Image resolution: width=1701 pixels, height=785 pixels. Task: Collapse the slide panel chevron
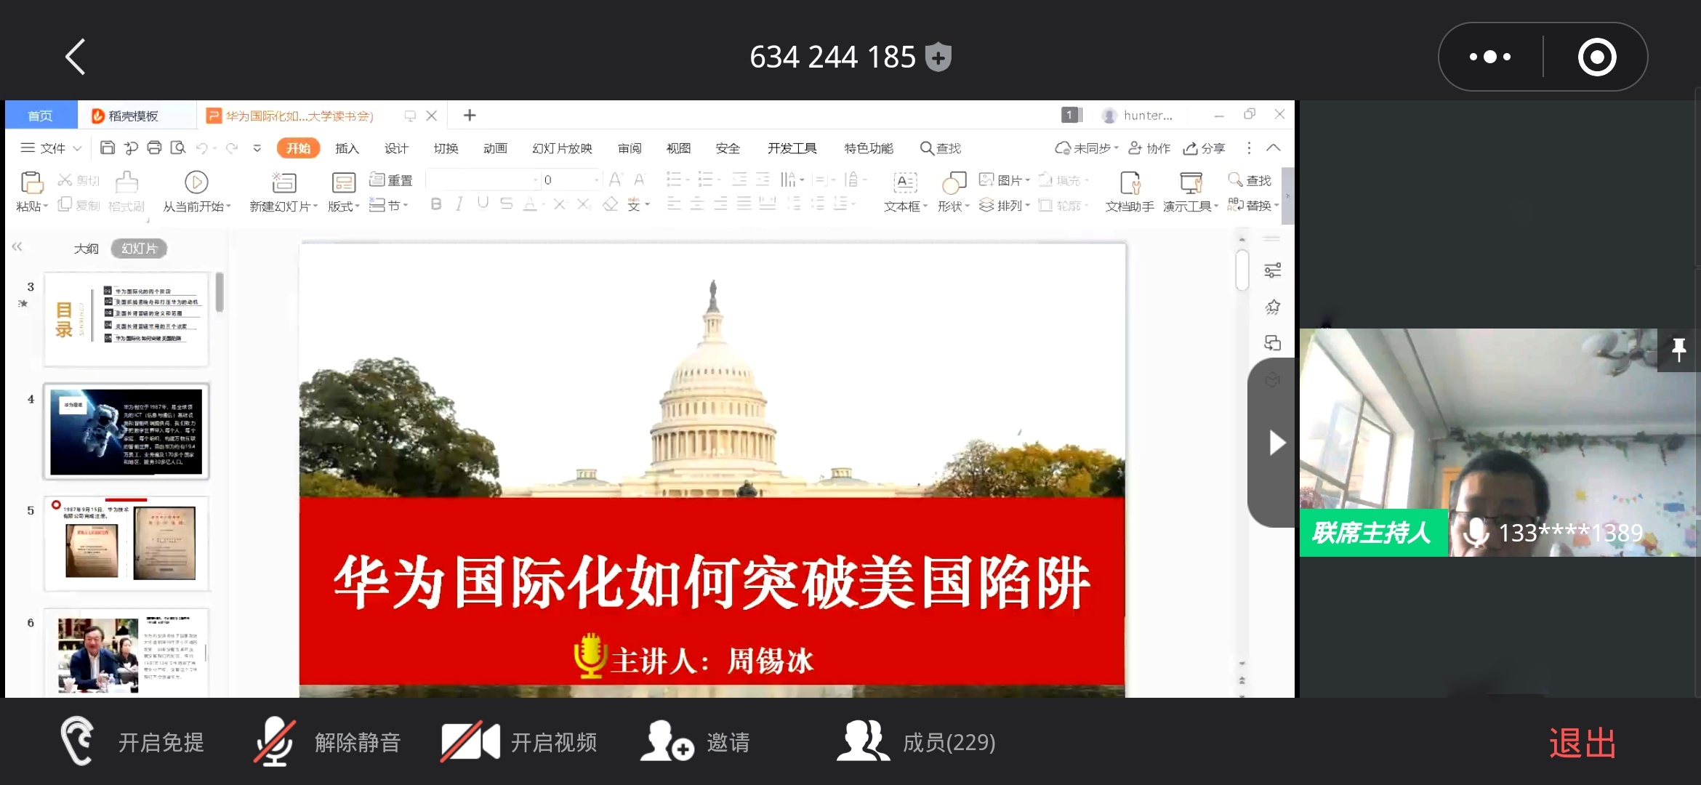coord(17,247)
